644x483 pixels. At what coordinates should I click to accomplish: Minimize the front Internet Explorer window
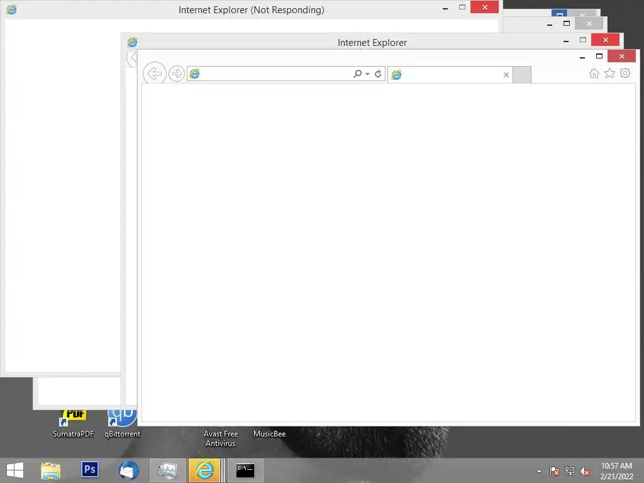click(582, 57)
